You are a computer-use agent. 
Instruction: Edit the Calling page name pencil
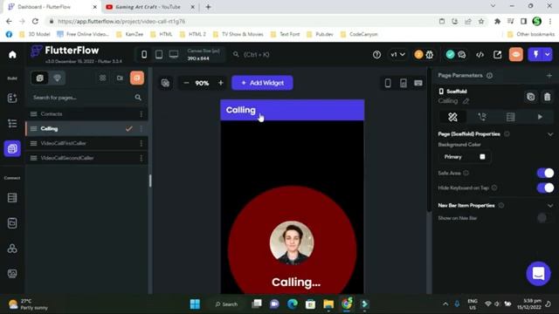(466, 101)
